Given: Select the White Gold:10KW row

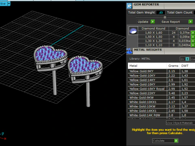Looking at the screenshot, I should tap(161, 106).
